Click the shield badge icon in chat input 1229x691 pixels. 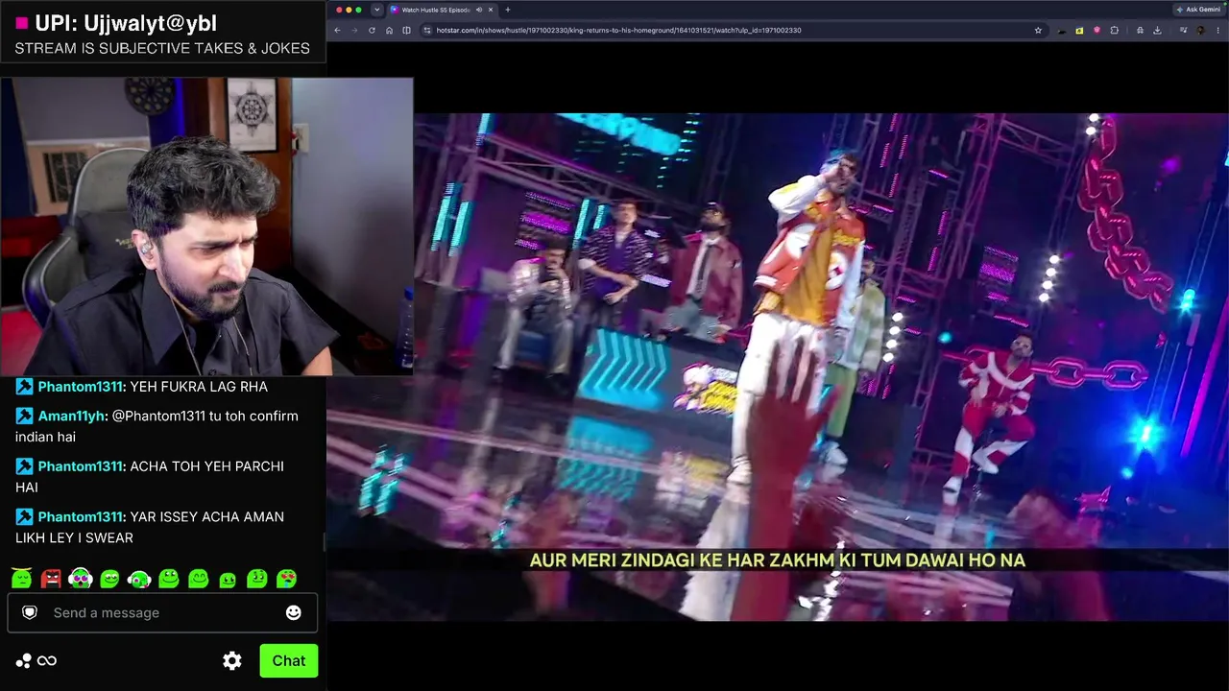coord(30,612)
